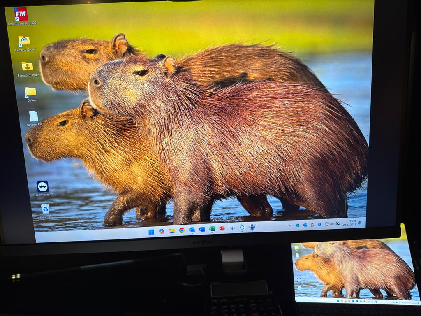Open Word from the taskbar
The width and height of the screenshot is (421, 316).
coord(202,230)
